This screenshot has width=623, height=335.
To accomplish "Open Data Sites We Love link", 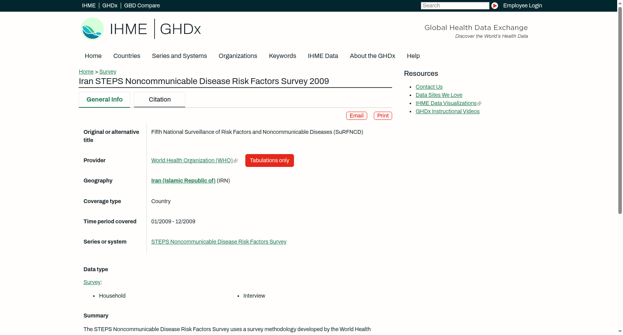I will (x=439, y=95).
